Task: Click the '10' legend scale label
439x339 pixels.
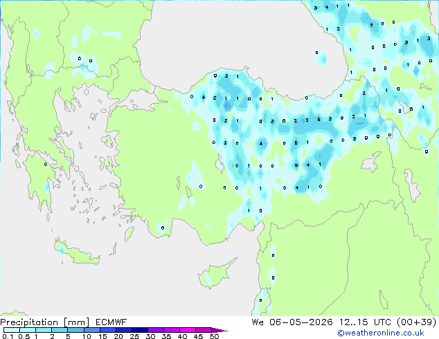Action: coord(87,336)
